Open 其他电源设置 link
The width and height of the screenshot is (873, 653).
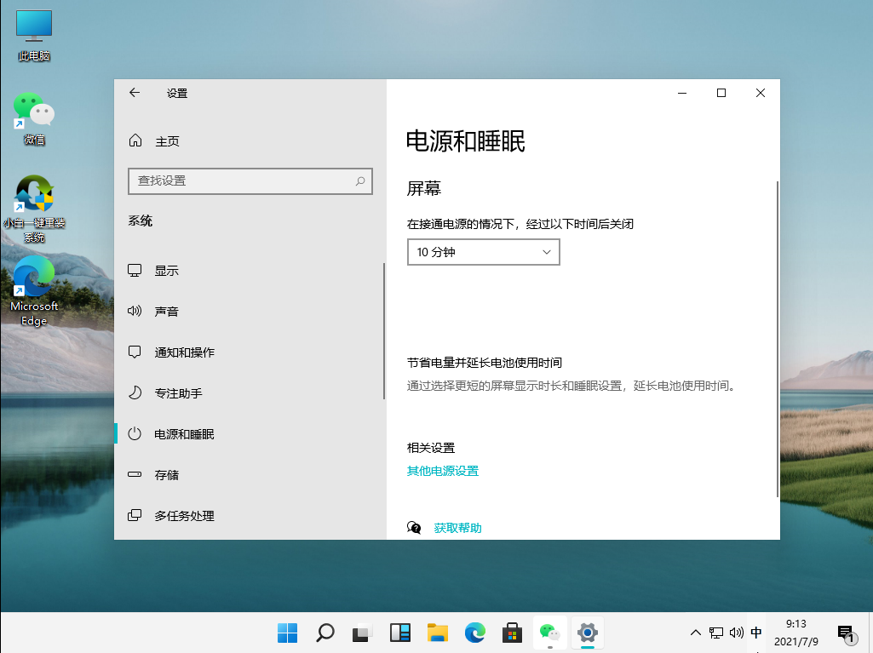click(443, 470)
